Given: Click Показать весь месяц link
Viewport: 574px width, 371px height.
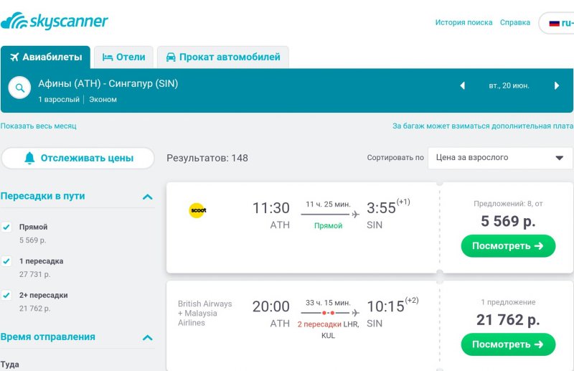Looking at the screenshot, I should point(39,126).
